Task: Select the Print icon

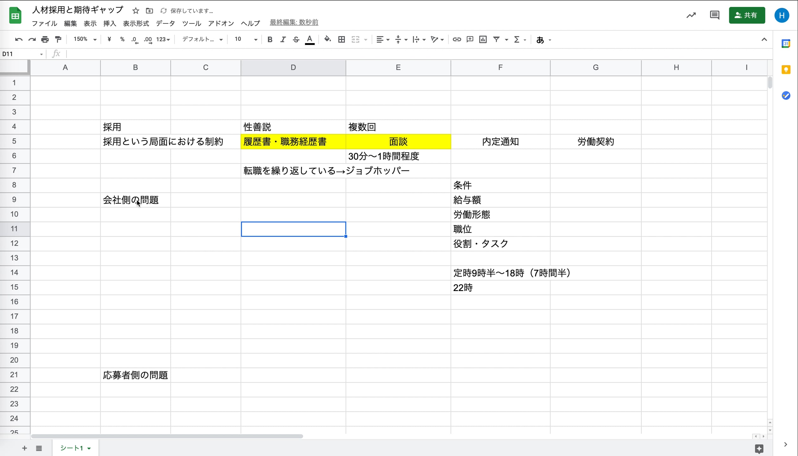Action: pyautogui.click(x=45, y=39)
